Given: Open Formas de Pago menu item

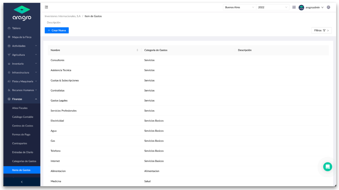Looking at the screenshot, I should (x=22, y=135).
